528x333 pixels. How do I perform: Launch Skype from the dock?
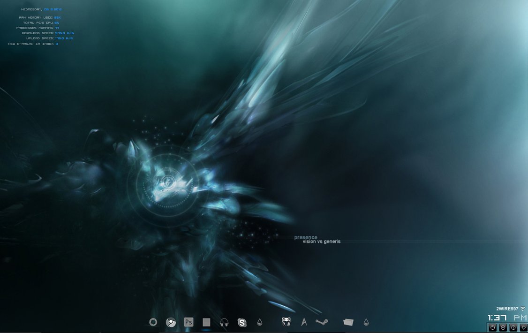point(242,322)
